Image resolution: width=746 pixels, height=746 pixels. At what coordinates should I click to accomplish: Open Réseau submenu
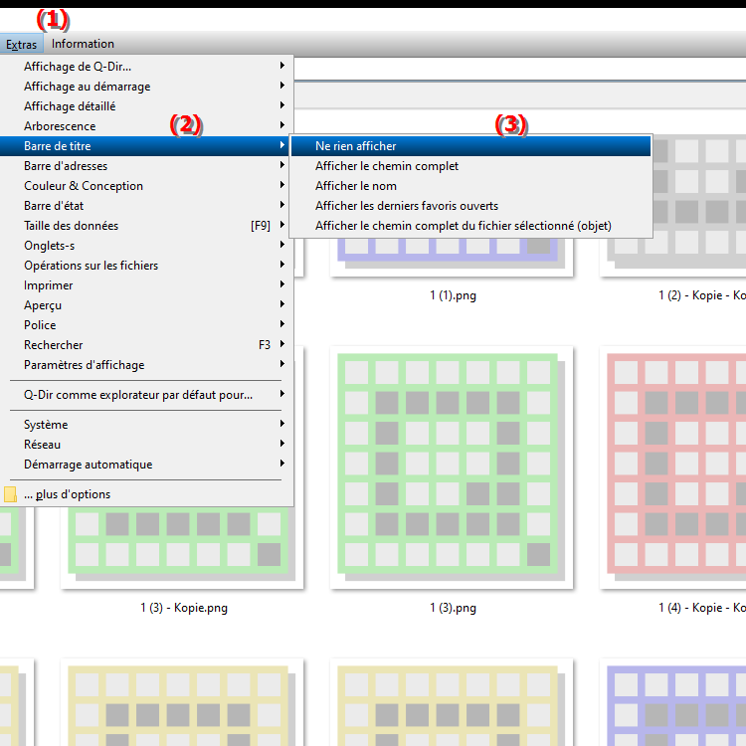pos(146,445)
